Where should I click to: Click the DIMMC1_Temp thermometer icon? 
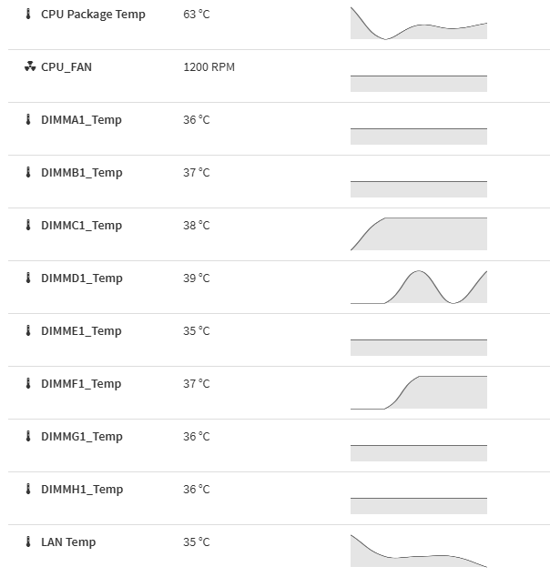28,226
